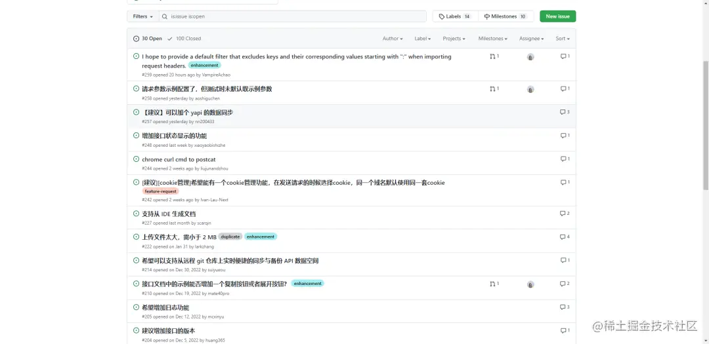This screenshot has height=344, width=709.
Task: Open comments count on yapi data sync issue
Action: pyautogui.click(x=565, y=112)
